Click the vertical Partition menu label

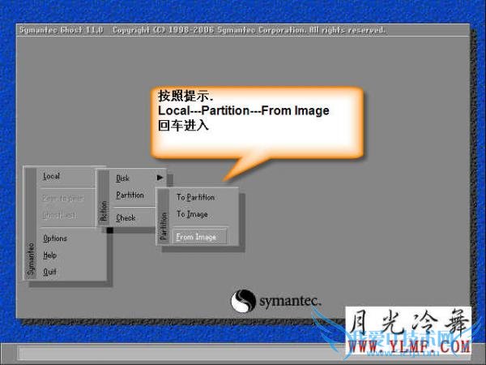(x=164, y=226)
